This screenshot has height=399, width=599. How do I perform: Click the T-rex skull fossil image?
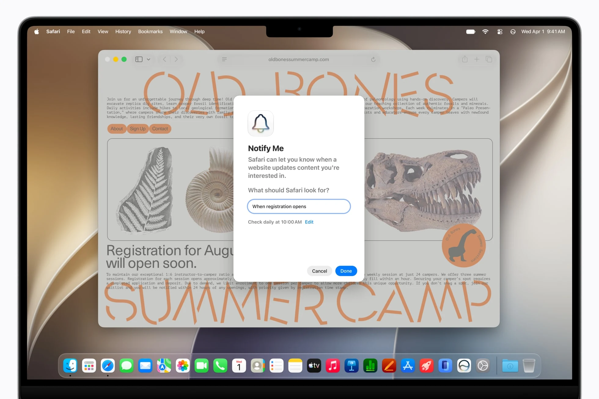point(423,191)
